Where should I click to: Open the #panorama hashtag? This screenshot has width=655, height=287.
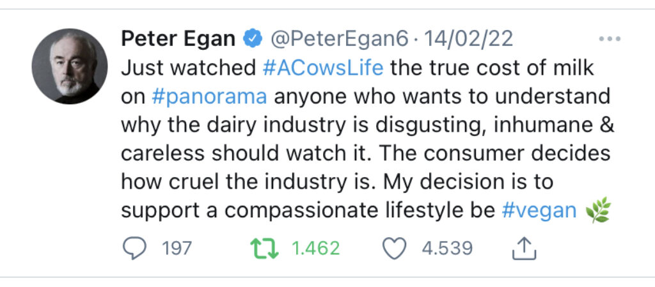(x=209, y=97)
